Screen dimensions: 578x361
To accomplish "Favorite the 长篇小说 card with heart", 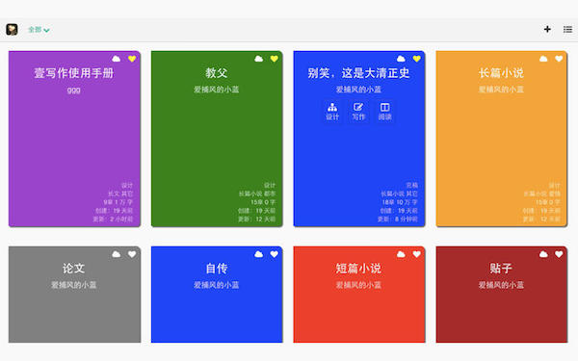I will (559, 59).
